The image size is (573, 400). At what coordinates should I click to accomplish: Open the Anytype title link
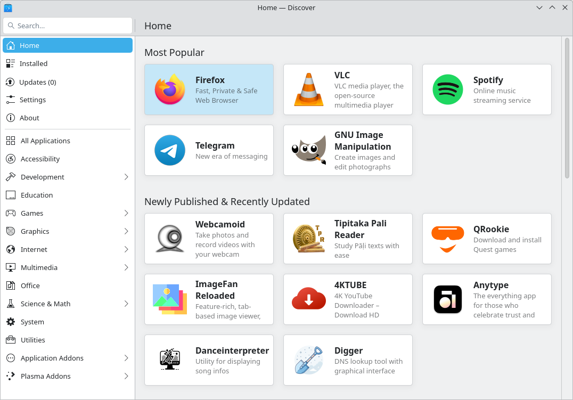point(491,285)
